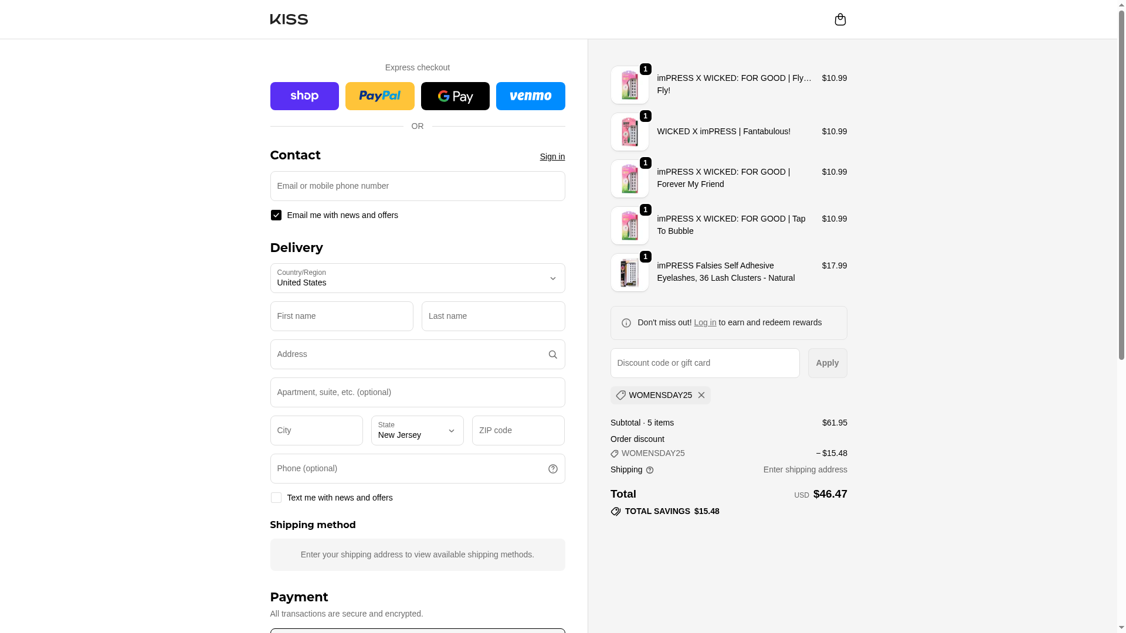Pay with Venmo express button
The width and height of the screenshot is (1126, 633).
[530, 96]
